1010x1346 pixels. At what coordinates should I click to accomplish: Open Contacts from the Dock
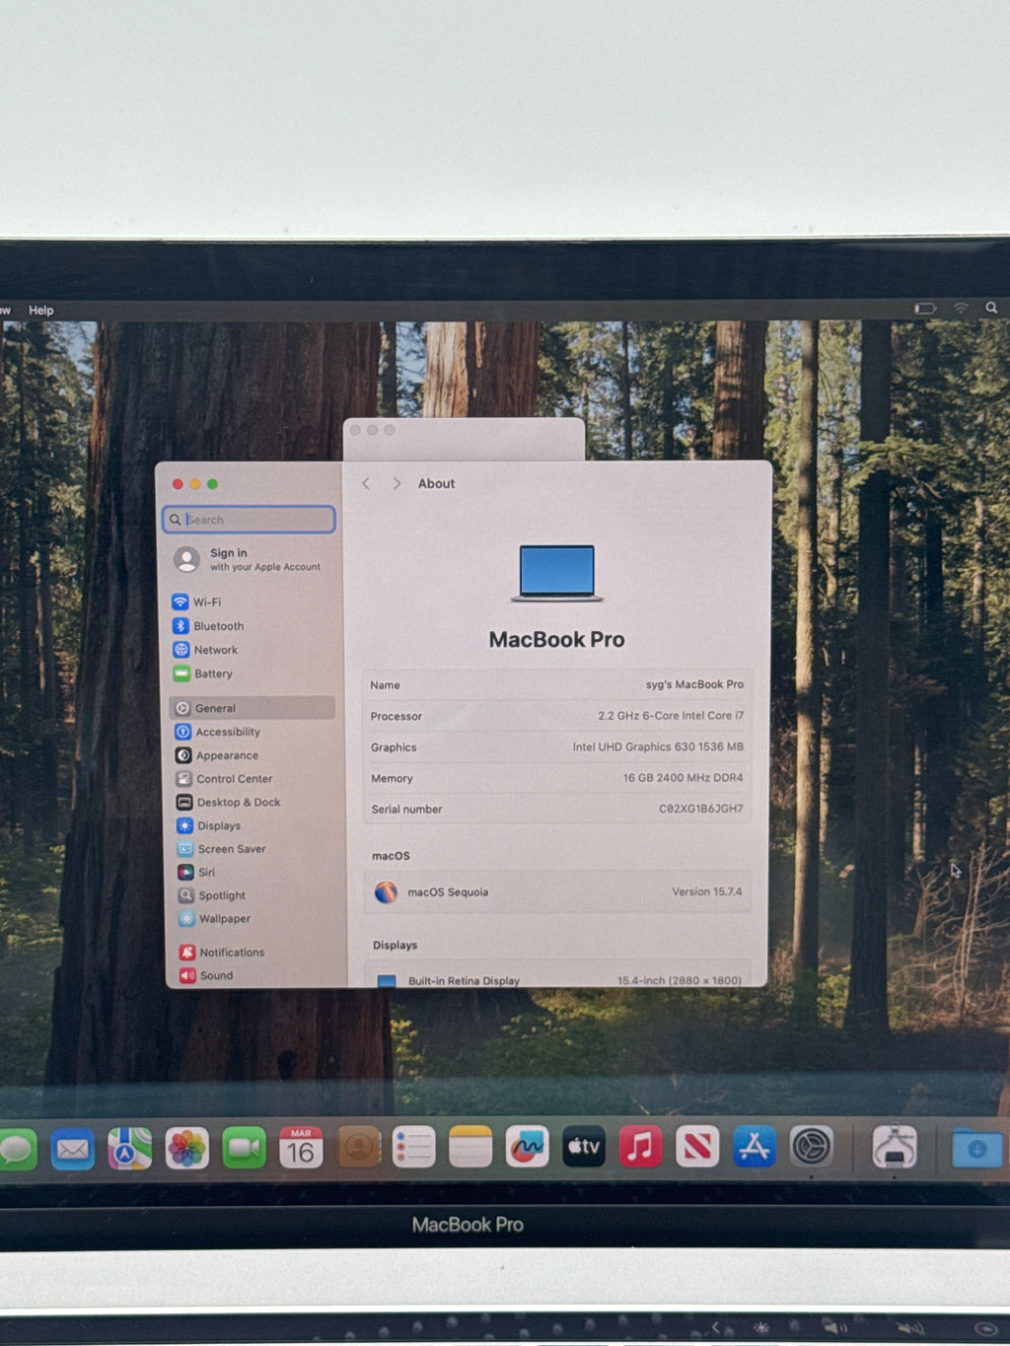point(358,1148)
